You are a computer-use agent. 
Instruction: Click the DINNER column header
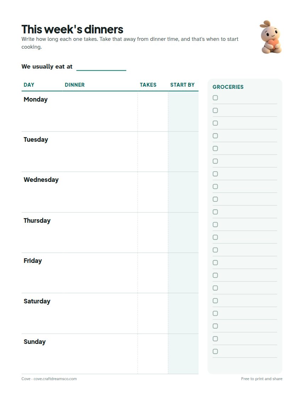74,85
